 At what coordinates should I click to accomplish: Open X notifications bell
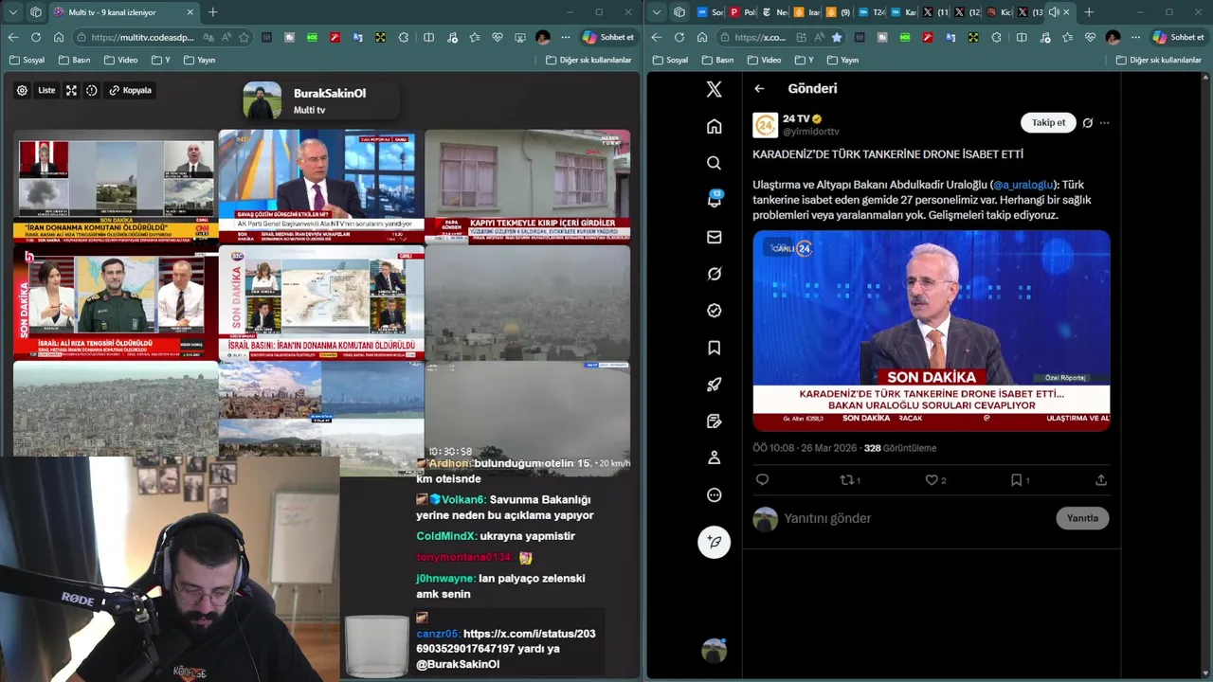pyautogui.click(x=715, y=200)
